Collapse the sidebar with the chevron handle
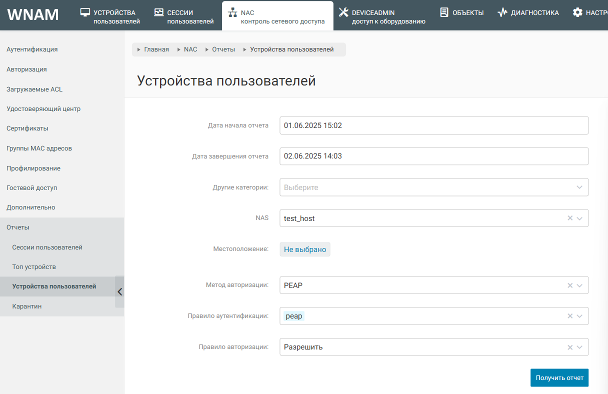608x394 pixels. [x=119, y=291]
